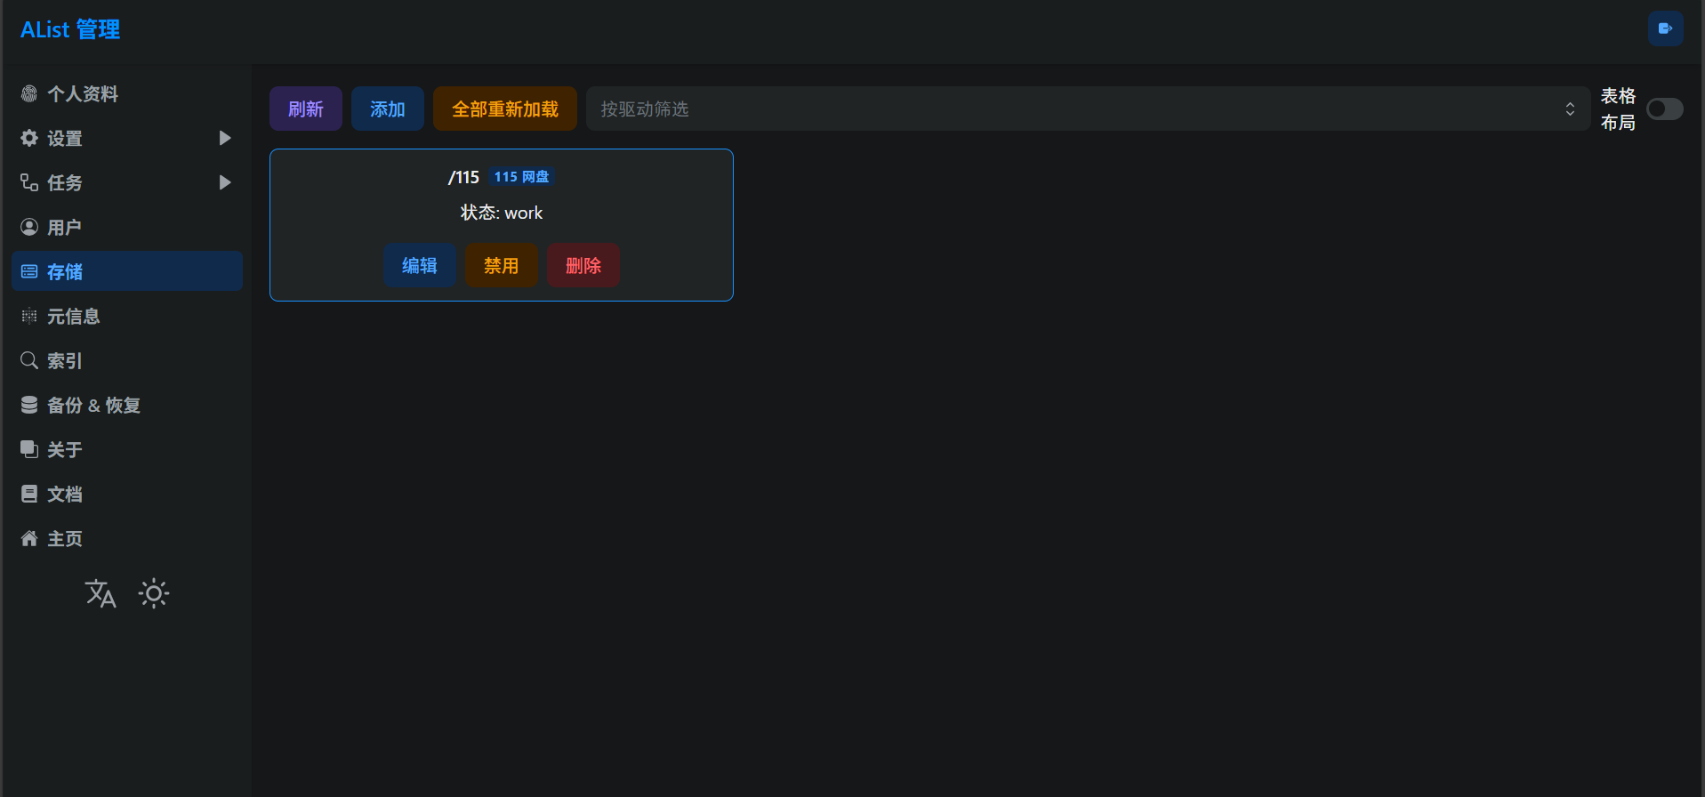Click the 表格布局 label
The image size is (1705, 797).
coord(1618,109)
